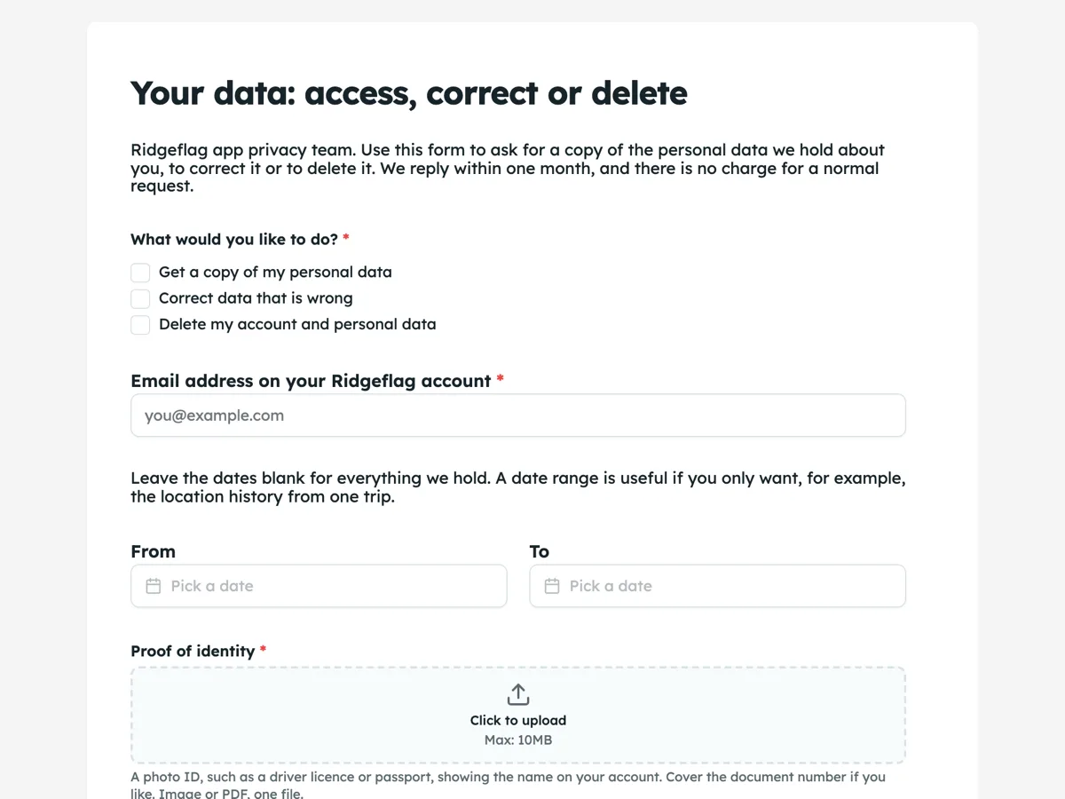Click the Ridgeflag privacy team intro paragraph

(508, 168)
